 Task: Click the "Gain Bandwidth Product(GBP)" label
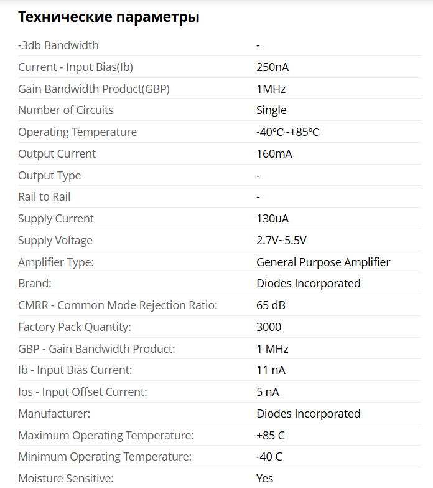coord(94,89)
